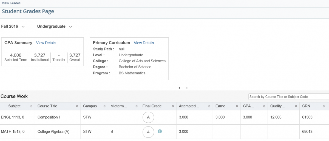Click the info icon beside College Algebra grade
The height and width of the screenshot is (141, 329).
(160, 131)
